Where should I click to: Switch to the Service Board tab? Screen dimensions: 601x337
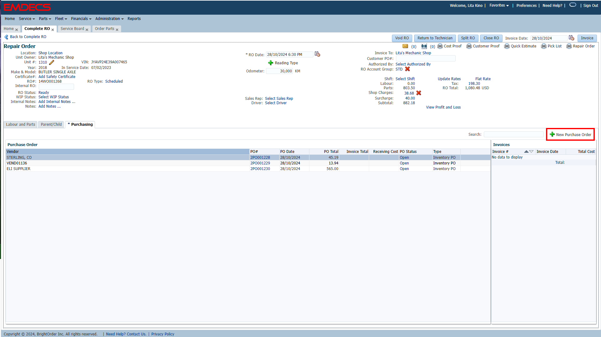pos(72,29)
